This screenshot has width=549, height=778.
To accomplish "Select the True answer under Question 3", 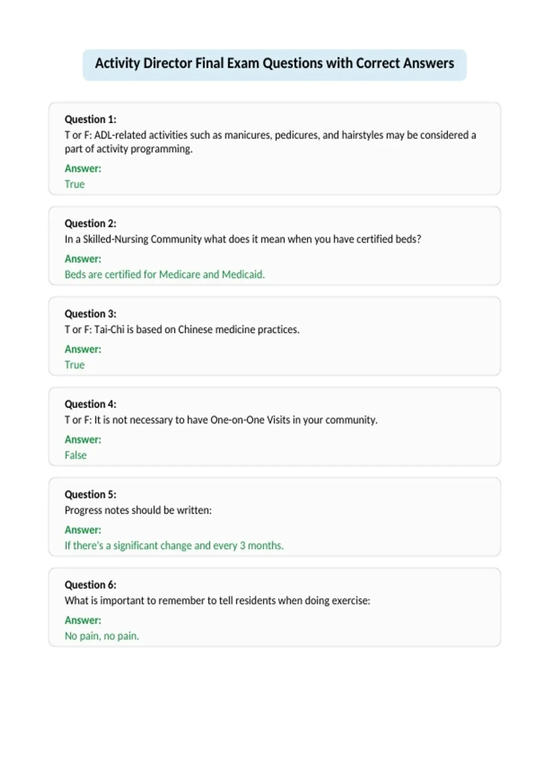I will 75,365.
